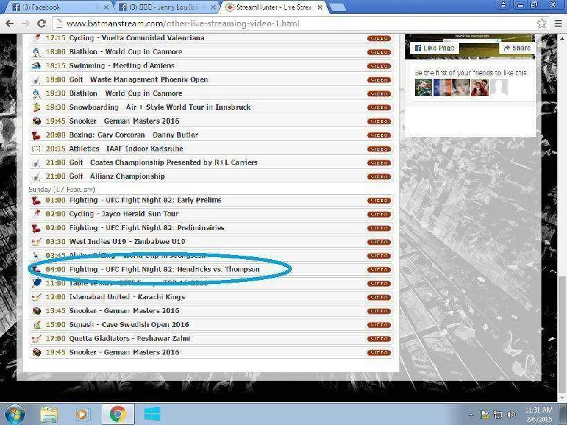Click Video button for Vuelta Comunidad Valenciana
The width and height of the screenshot is (567, 425).
tap(379, 38)
